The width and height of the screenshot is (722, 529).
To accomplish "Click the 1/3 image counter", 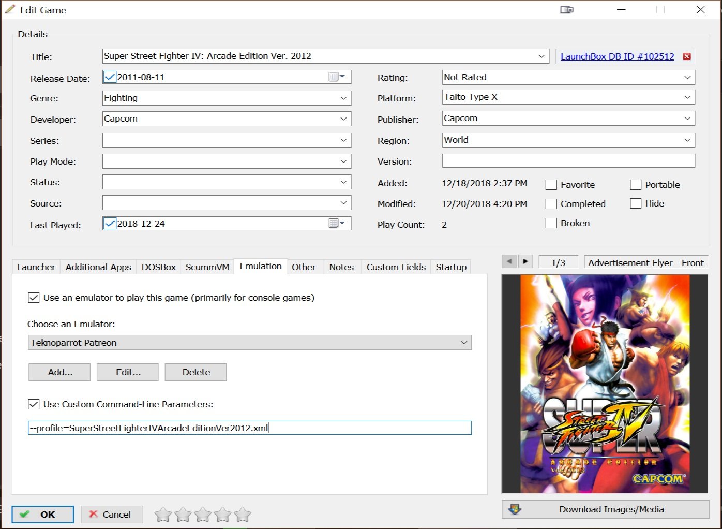I will 559,263.
